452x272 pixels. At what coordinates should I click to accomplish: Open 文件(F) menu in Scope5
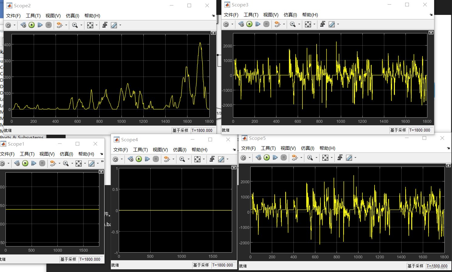[x=248, y=148]
